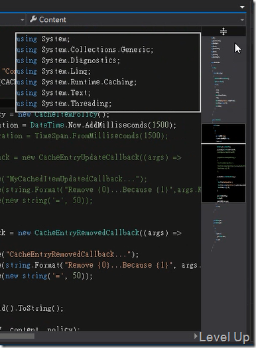Click lower region of the minimap below viewport
The image size is (256, 348).
(x=224, y=266)
